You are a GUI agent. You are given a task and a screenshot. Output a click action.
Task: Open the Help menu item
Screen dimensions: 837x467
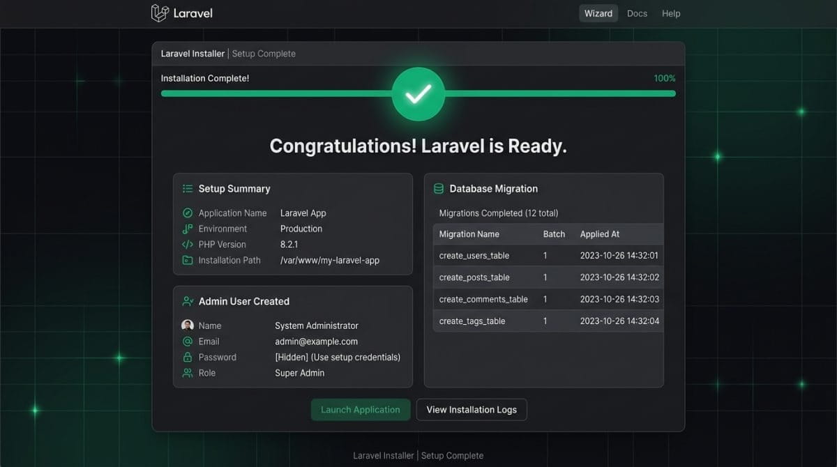(671, 13)
